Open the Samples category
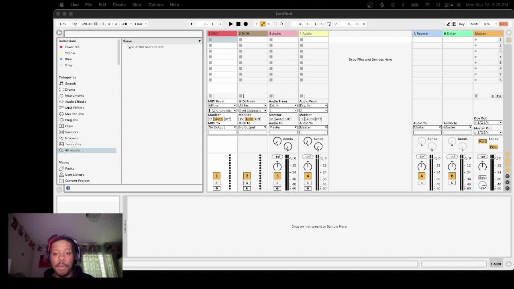Image resolution: width=514 pixels, height=289 pixels. pyautogui.click(x=71, y=132)
